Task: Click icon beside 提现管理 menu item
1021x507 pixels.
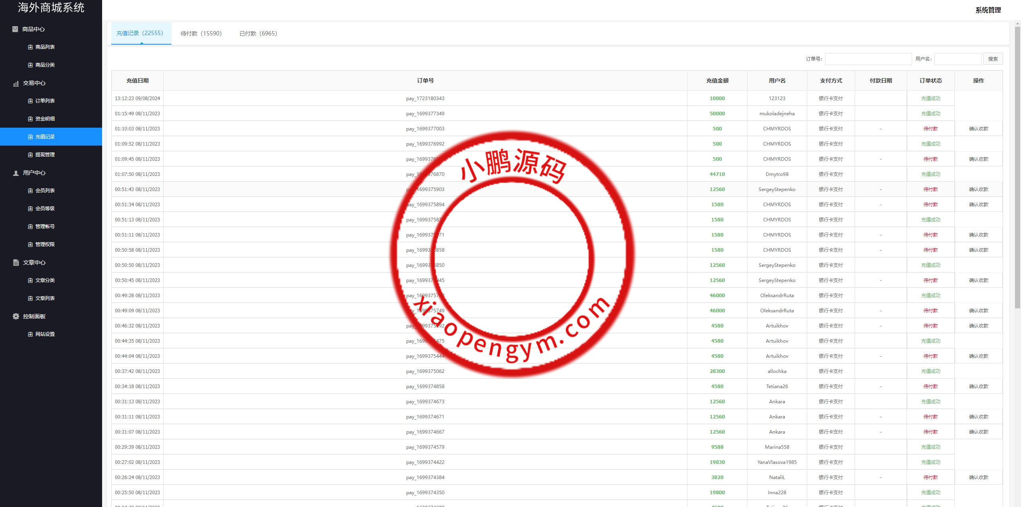Action: tap(30, 155)
